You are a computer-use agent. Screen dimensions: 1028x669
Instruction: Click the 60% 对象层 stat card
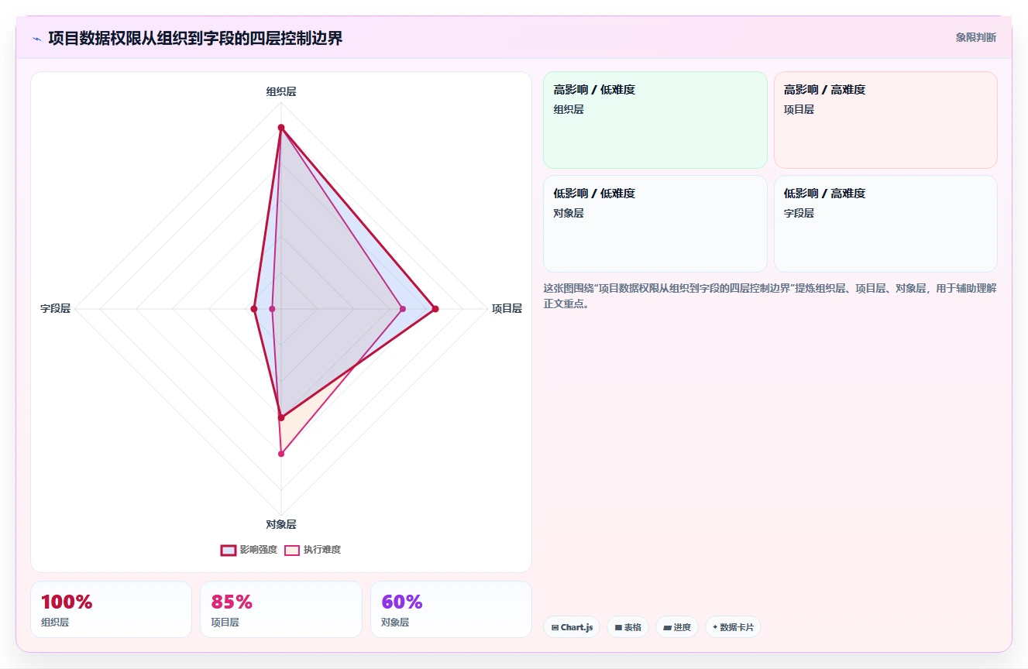pyautogui.click(x=451, y=609)
